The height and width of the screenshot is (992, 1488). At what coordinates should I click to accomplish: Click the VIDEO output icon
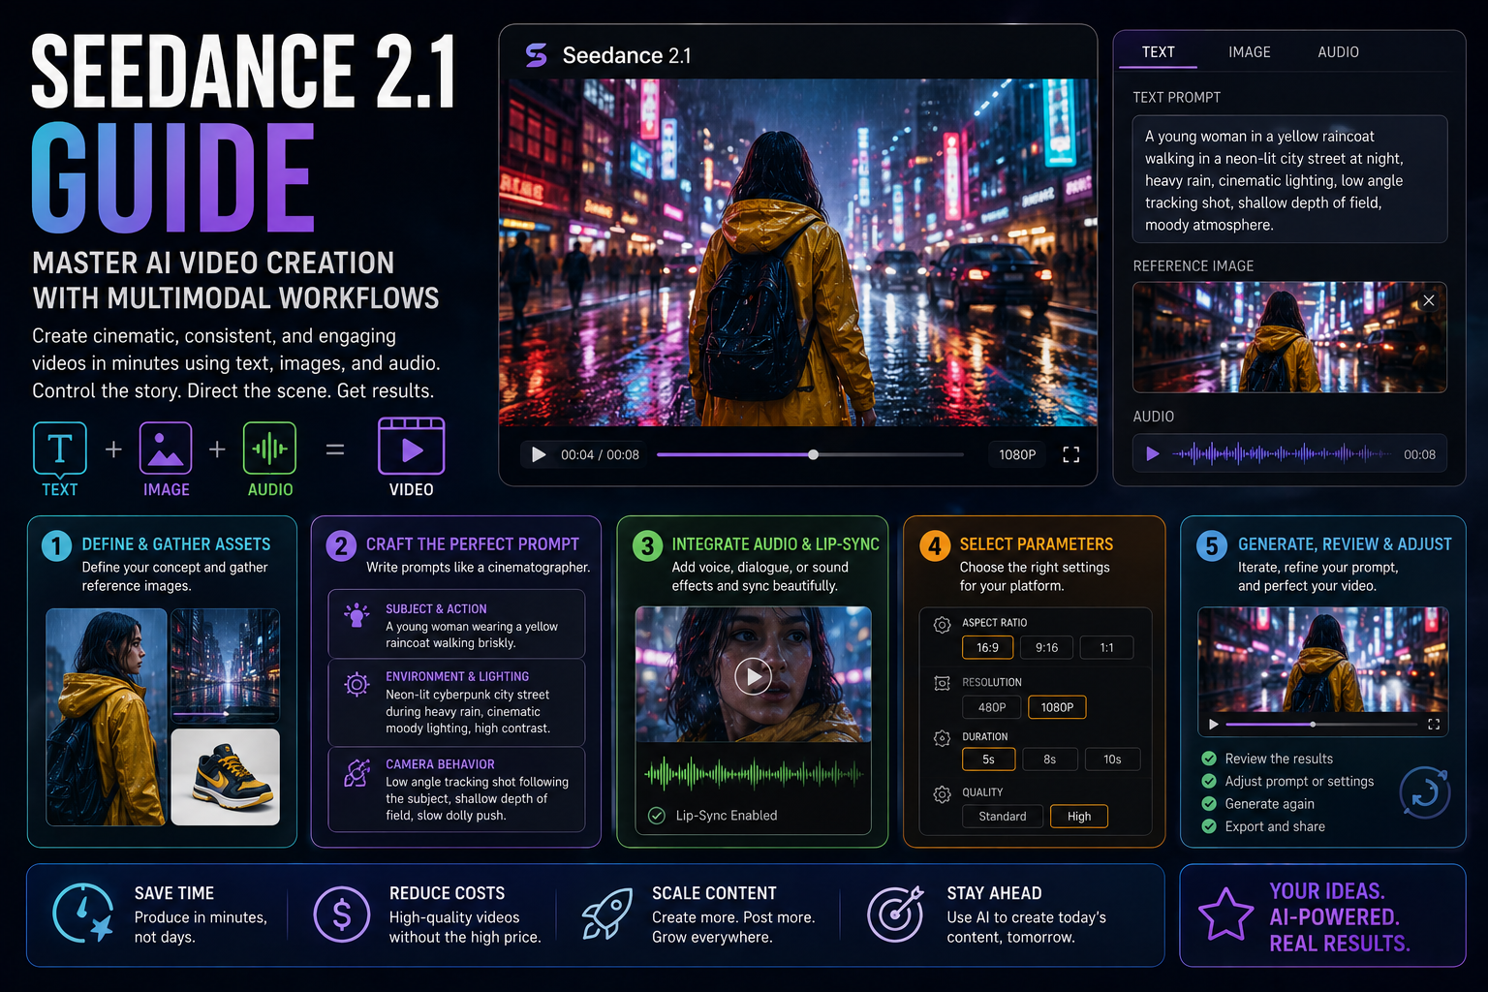411,447
